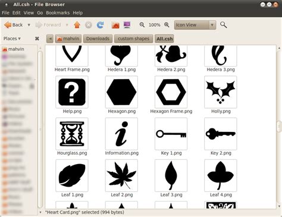Select the Leaf 4.png shape
The width and height of the screenshot is (282, 217).
(221, 175)
